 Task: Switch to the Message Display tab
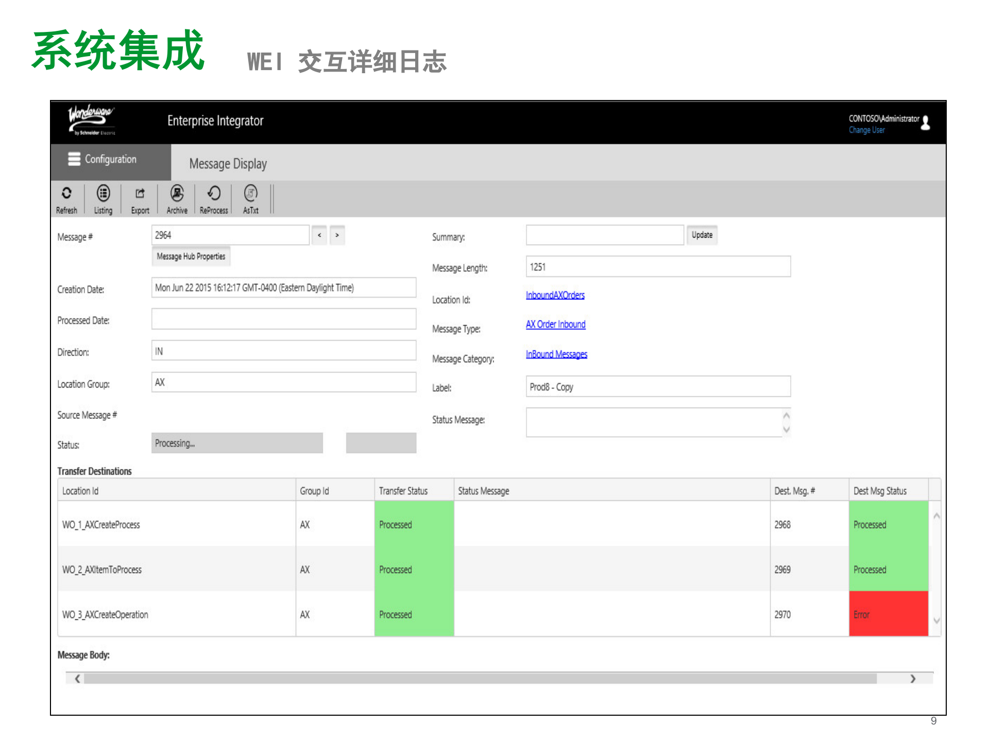(x=228, y=163)
